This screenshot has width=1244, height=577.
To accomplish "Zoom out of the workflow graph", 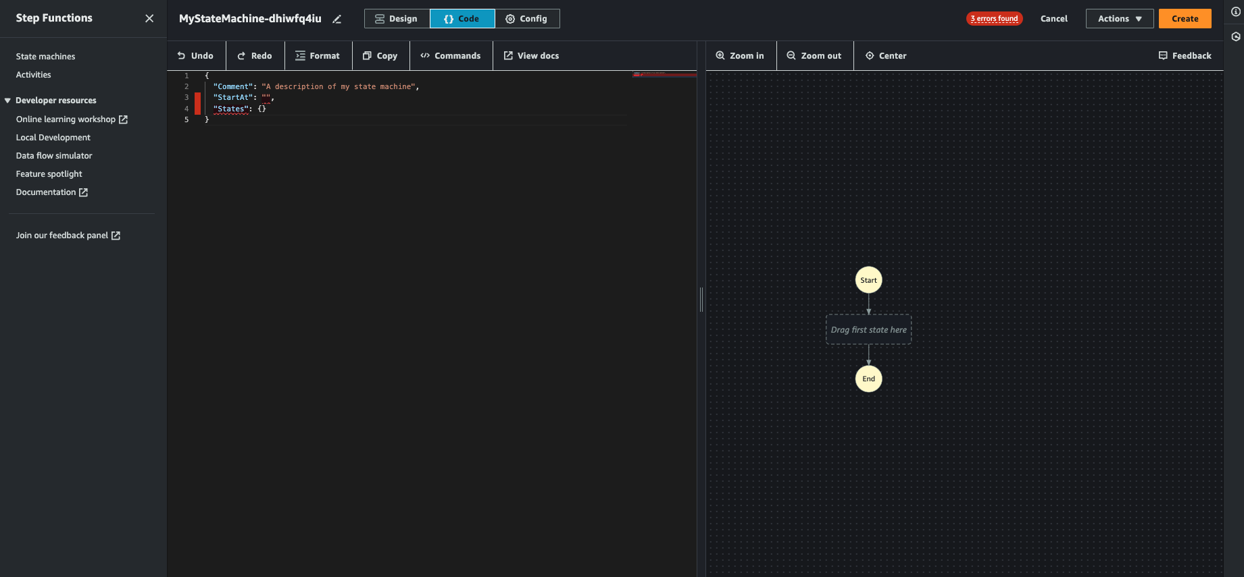I will click(815, 56).
